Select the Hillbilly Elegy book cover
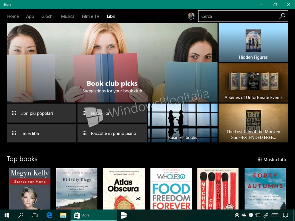 (77, 189)
